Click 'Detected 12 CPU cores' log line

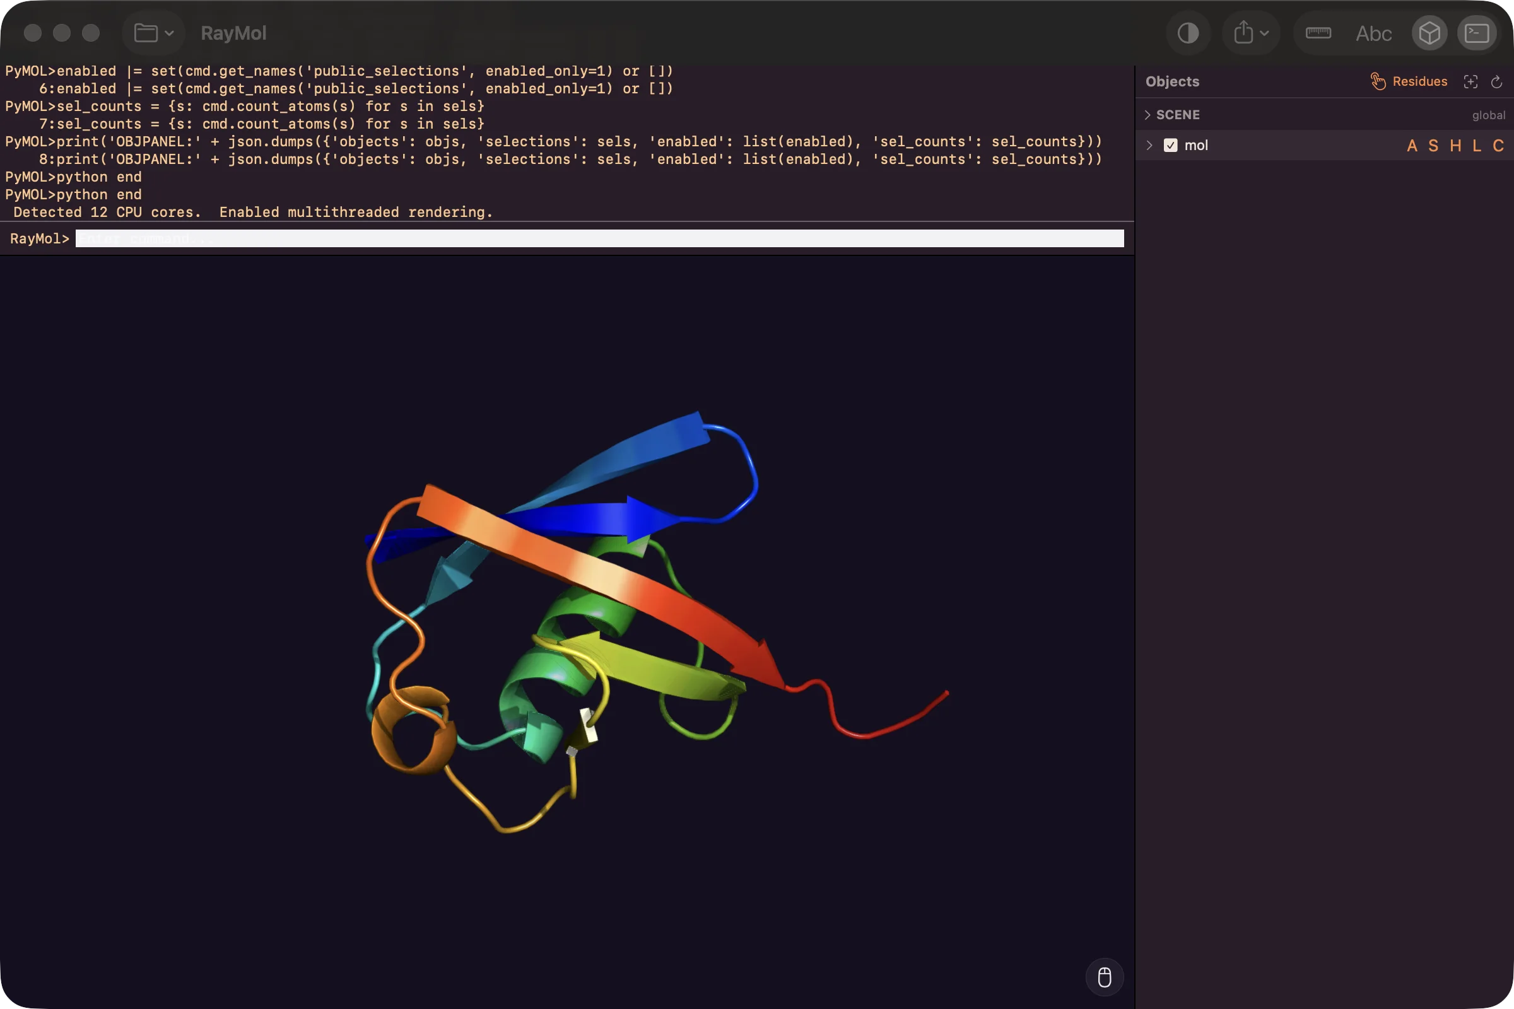(x=253, y=212)
